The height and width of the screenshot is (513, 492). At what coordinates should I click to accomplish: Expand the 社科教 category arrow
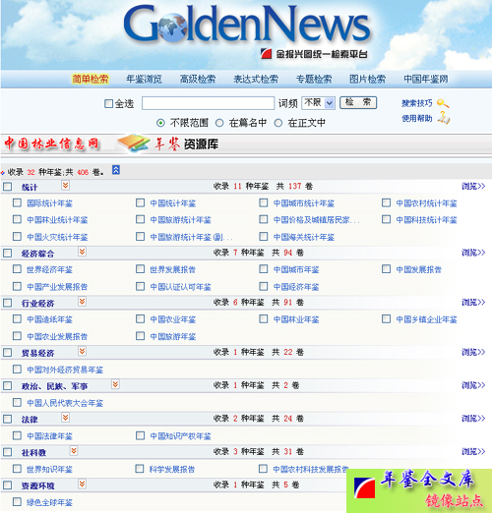point(74,450)
